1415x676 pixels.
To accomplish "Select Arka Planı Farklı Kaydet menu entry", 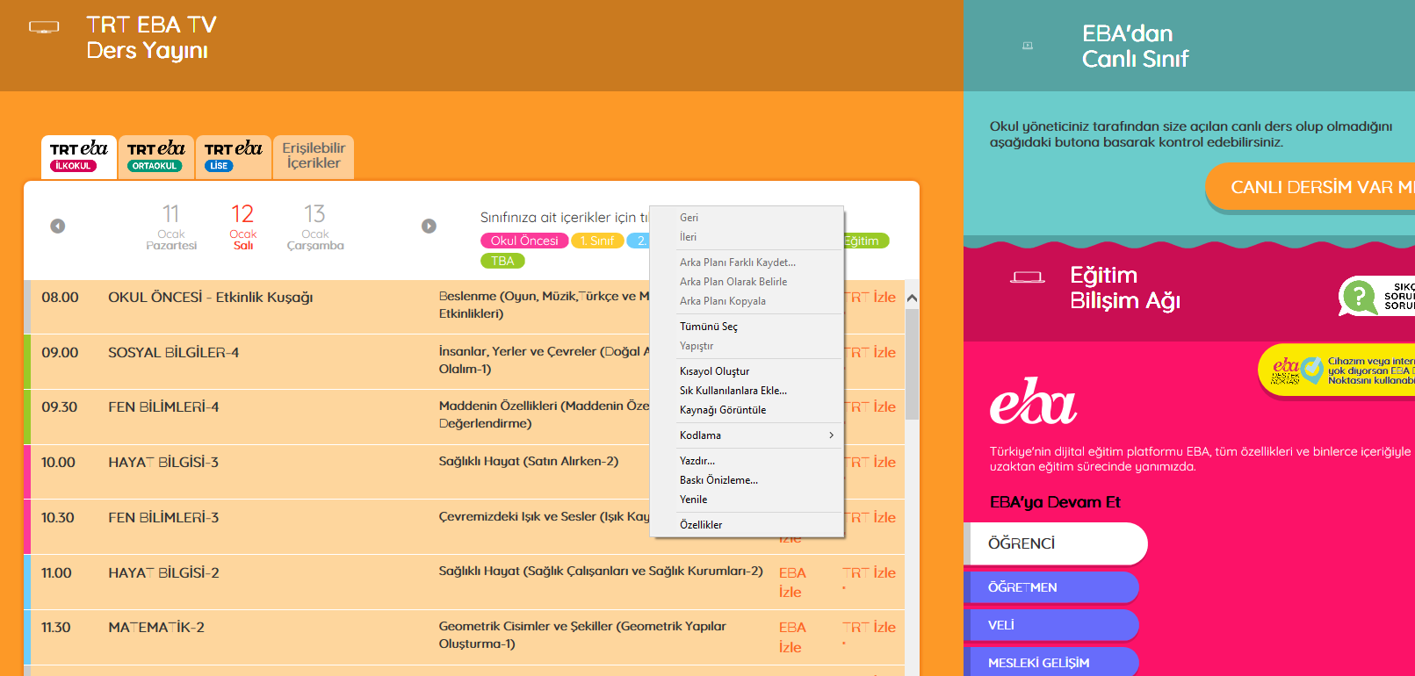I will pyautogui.click(x=747, y=262).
